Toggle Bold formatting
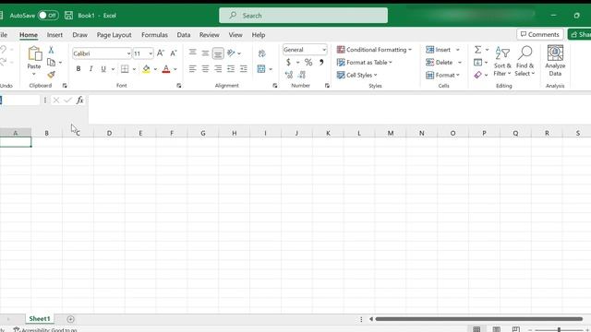591x332 pixels. click(x=78, y=69)
